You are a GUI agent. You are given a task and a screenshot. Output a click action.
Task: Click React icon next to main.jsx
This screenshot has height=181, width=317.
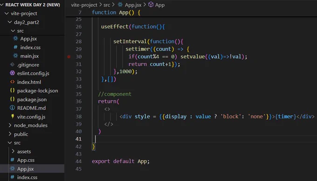[15, 56]
